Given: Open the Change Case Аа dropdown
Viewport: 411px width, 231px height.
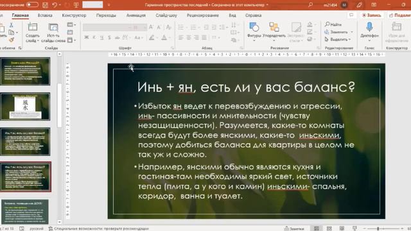Looking at the screenshot, I should pos(138,38).
